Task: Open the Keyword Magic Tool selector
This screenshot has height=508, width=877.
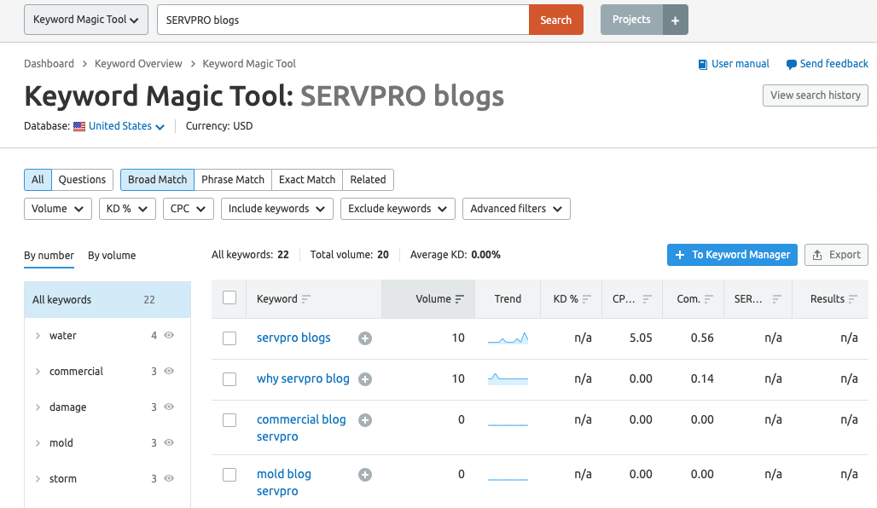Action: [x=85, y=19]
